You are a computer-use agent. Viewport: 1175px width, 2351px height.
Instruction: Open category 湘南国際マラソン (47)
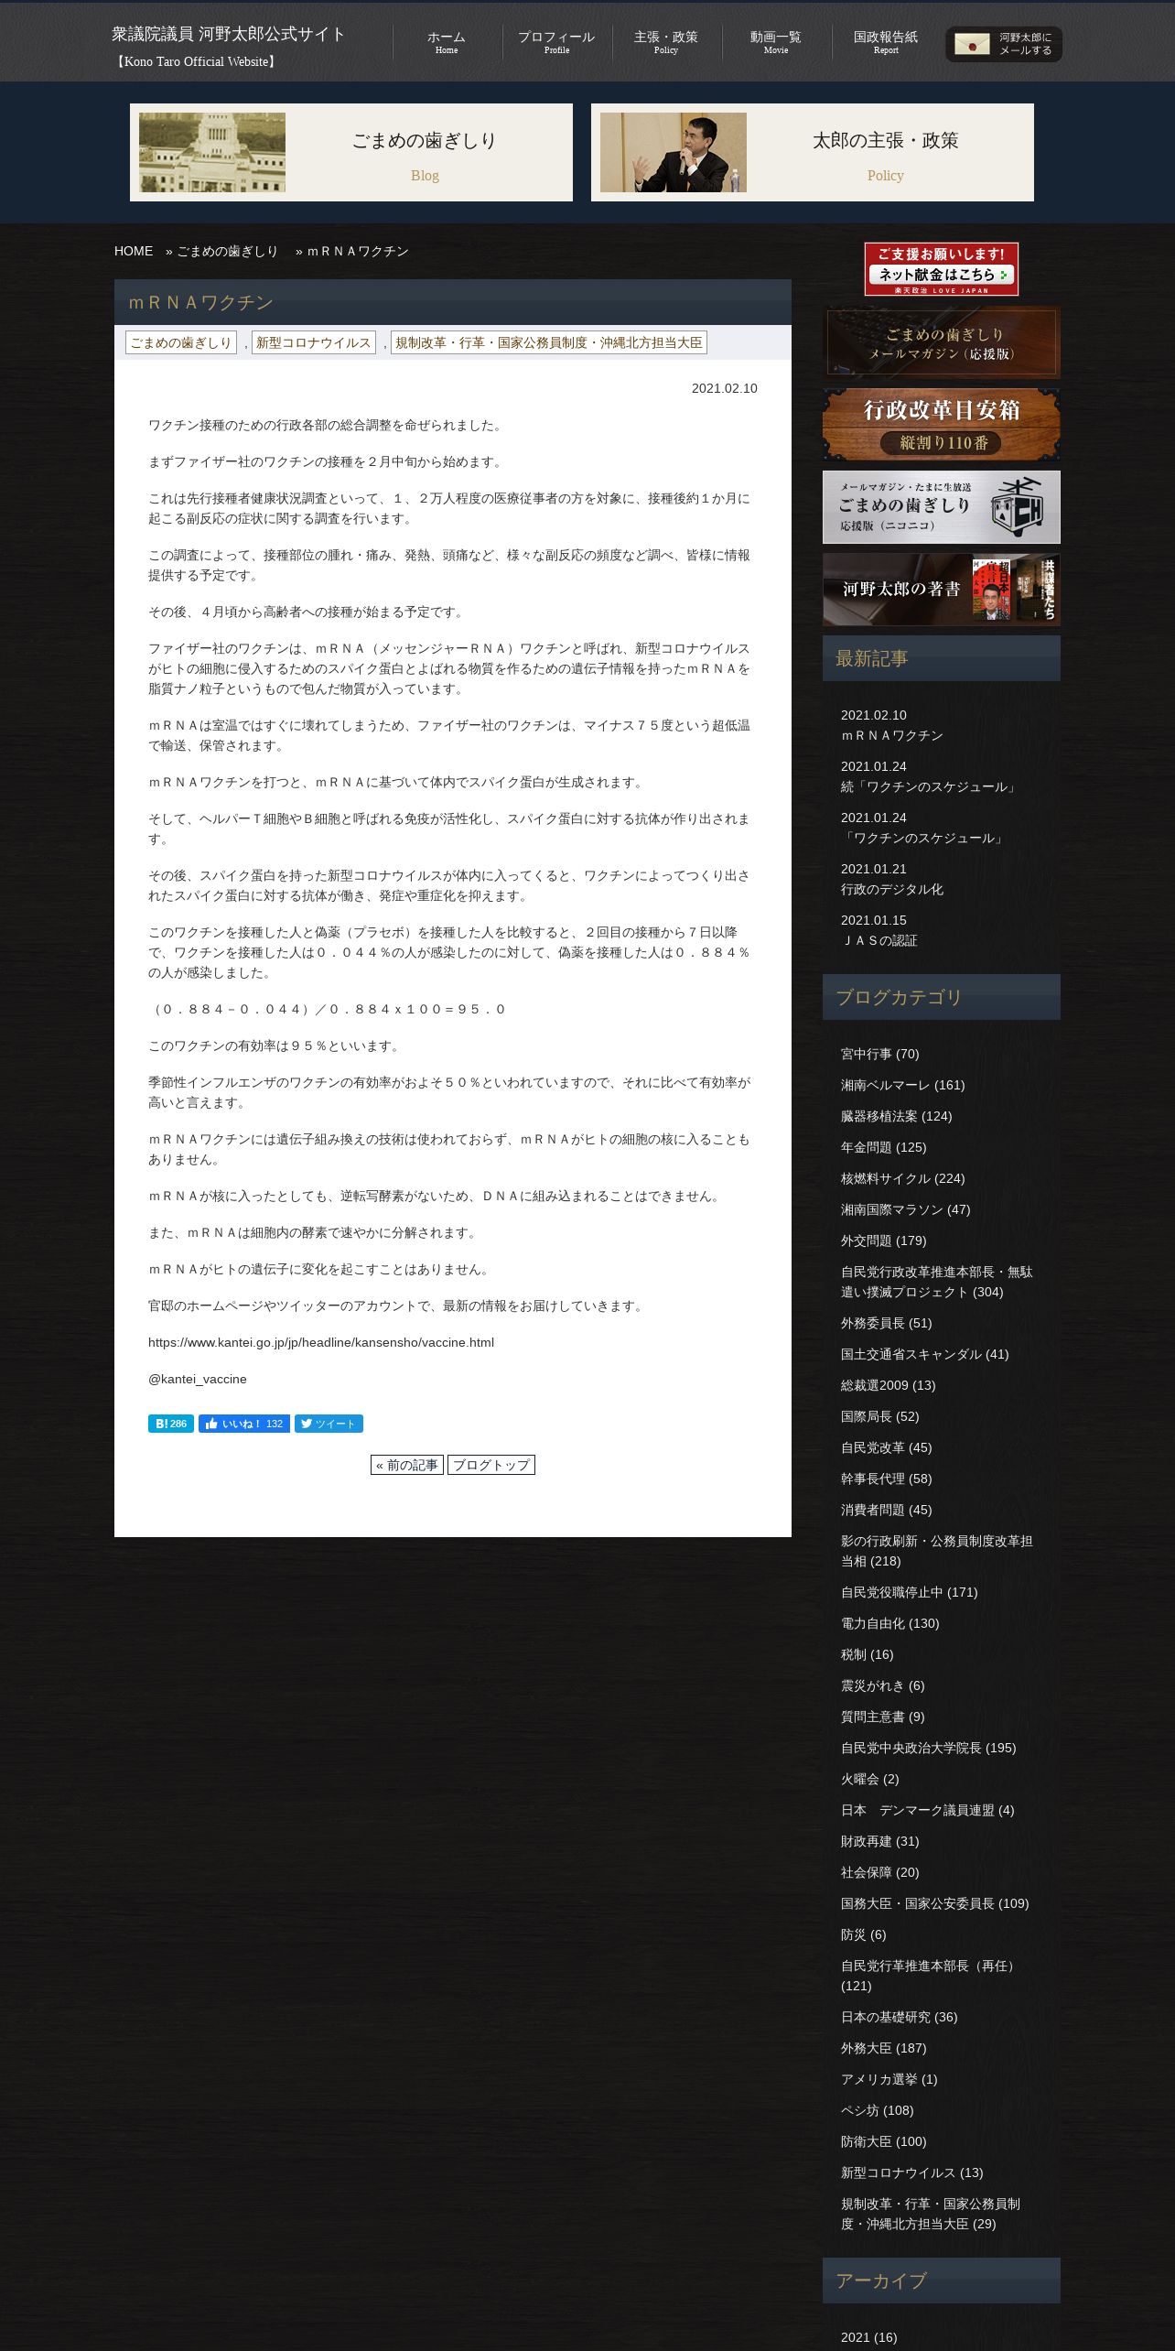tap(906, 1209)
